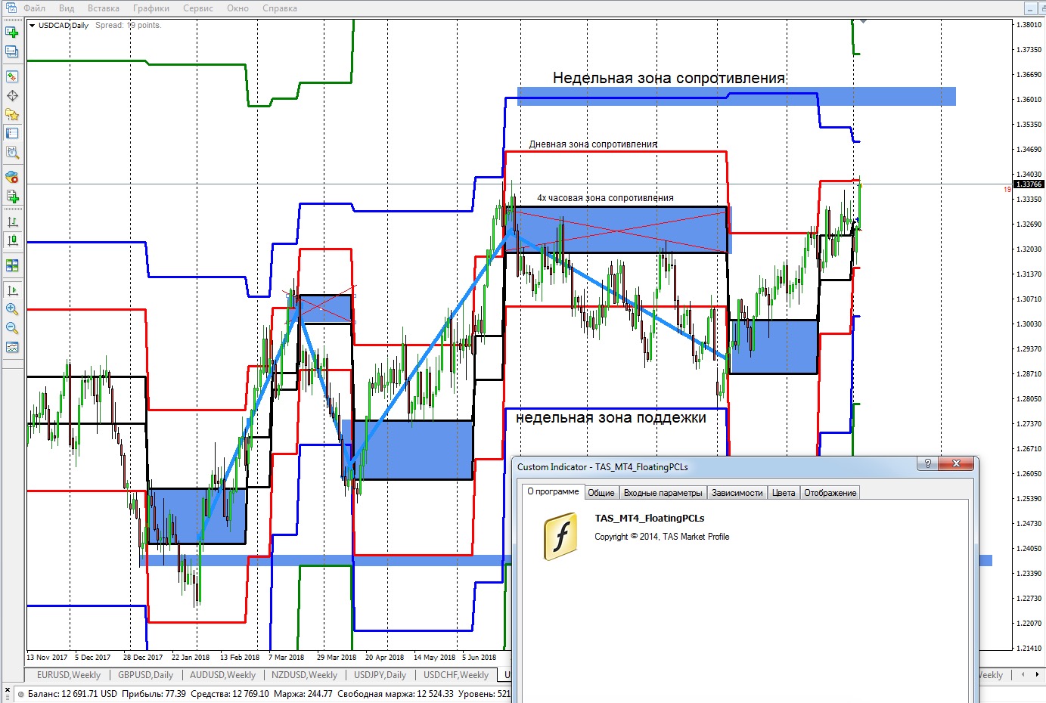Zoom out of the chart
Viewport: 1046px width, 703px height.
point(12,328)
